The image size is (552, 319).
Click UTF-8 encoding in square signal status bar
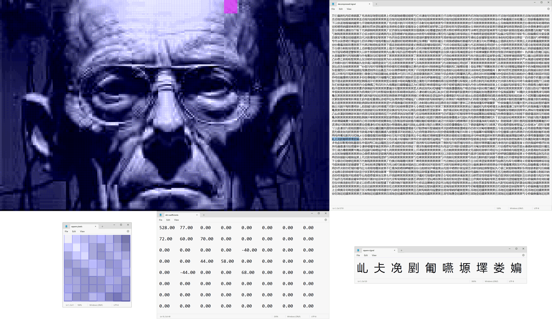[512, 281]
